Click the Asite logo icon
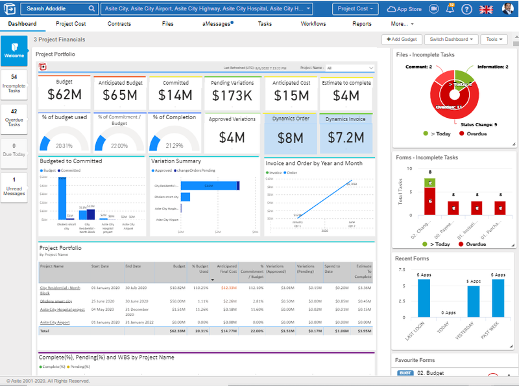The height and width of the screenshot is (386, 519). (10, 8)
